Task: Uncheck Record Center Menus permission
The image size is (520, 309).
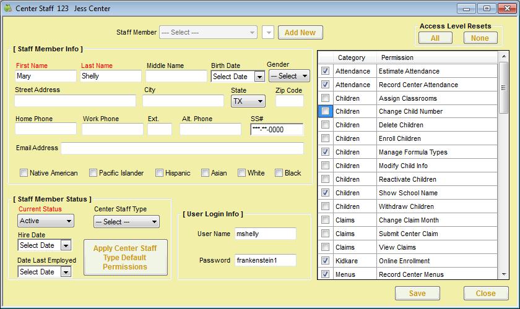Action: (x=326, y=274)
